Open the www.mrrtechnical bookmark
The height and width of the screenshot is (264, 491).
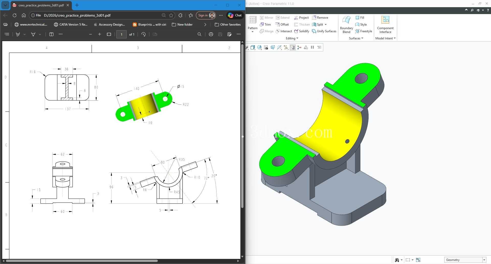tap(31, 25)
